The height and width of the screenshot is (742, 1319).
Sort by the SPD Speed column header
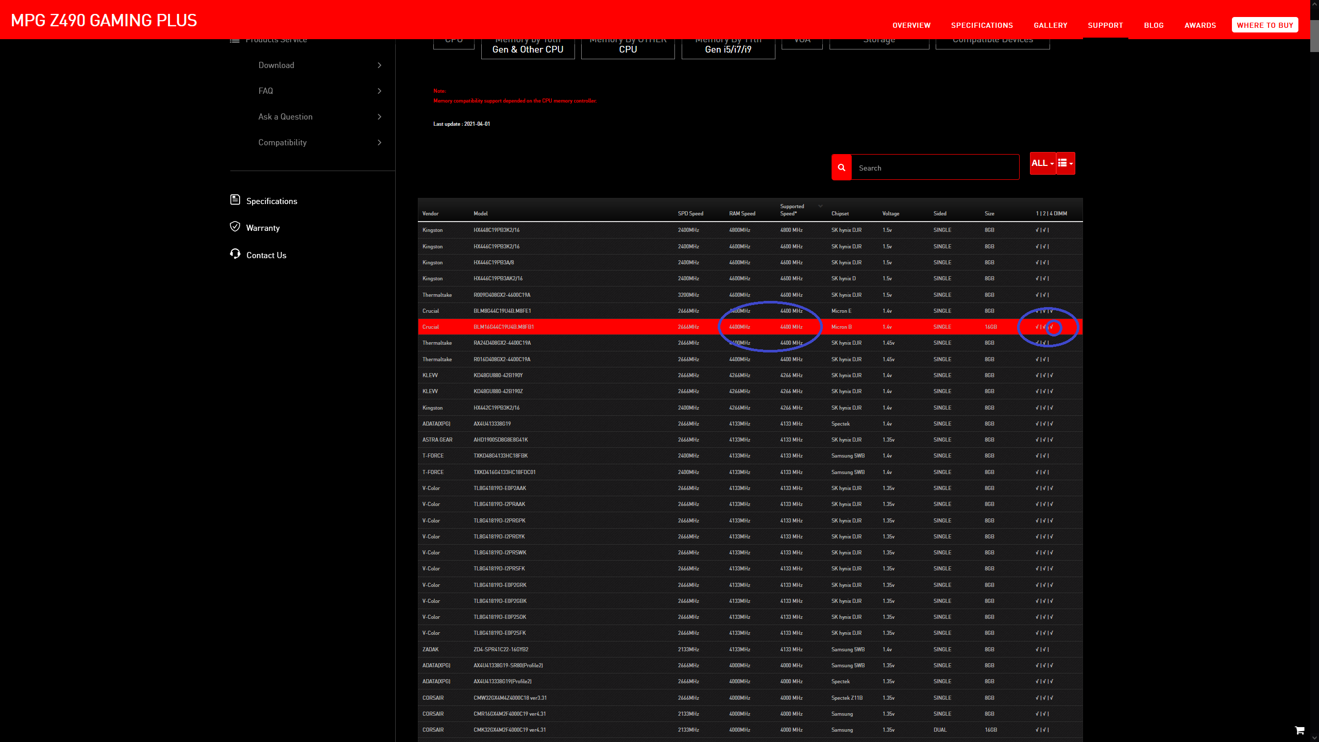pos(690,213)
